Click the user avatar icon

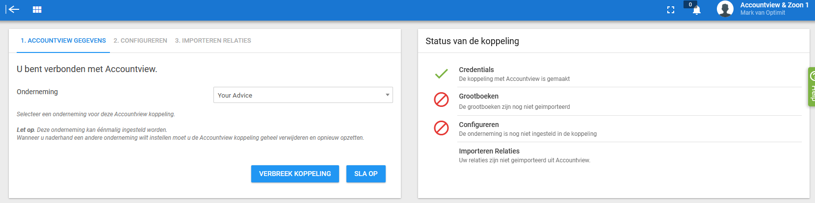[x=725, y=9]
